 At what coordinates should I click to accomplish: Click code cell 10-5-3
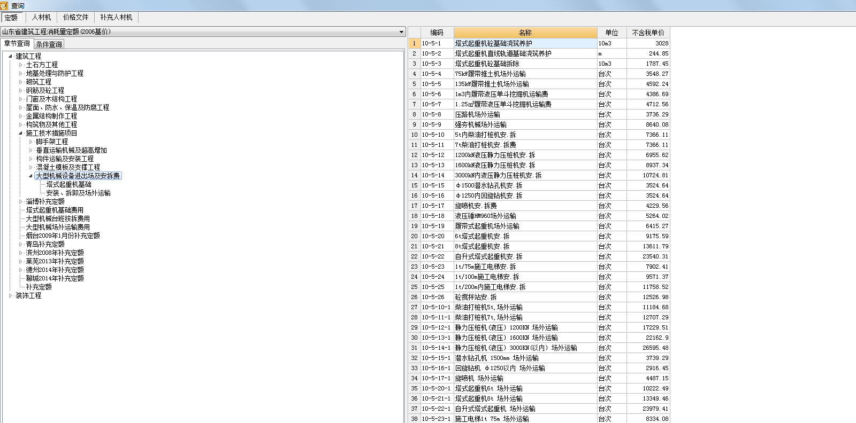[x=437, y=64]
